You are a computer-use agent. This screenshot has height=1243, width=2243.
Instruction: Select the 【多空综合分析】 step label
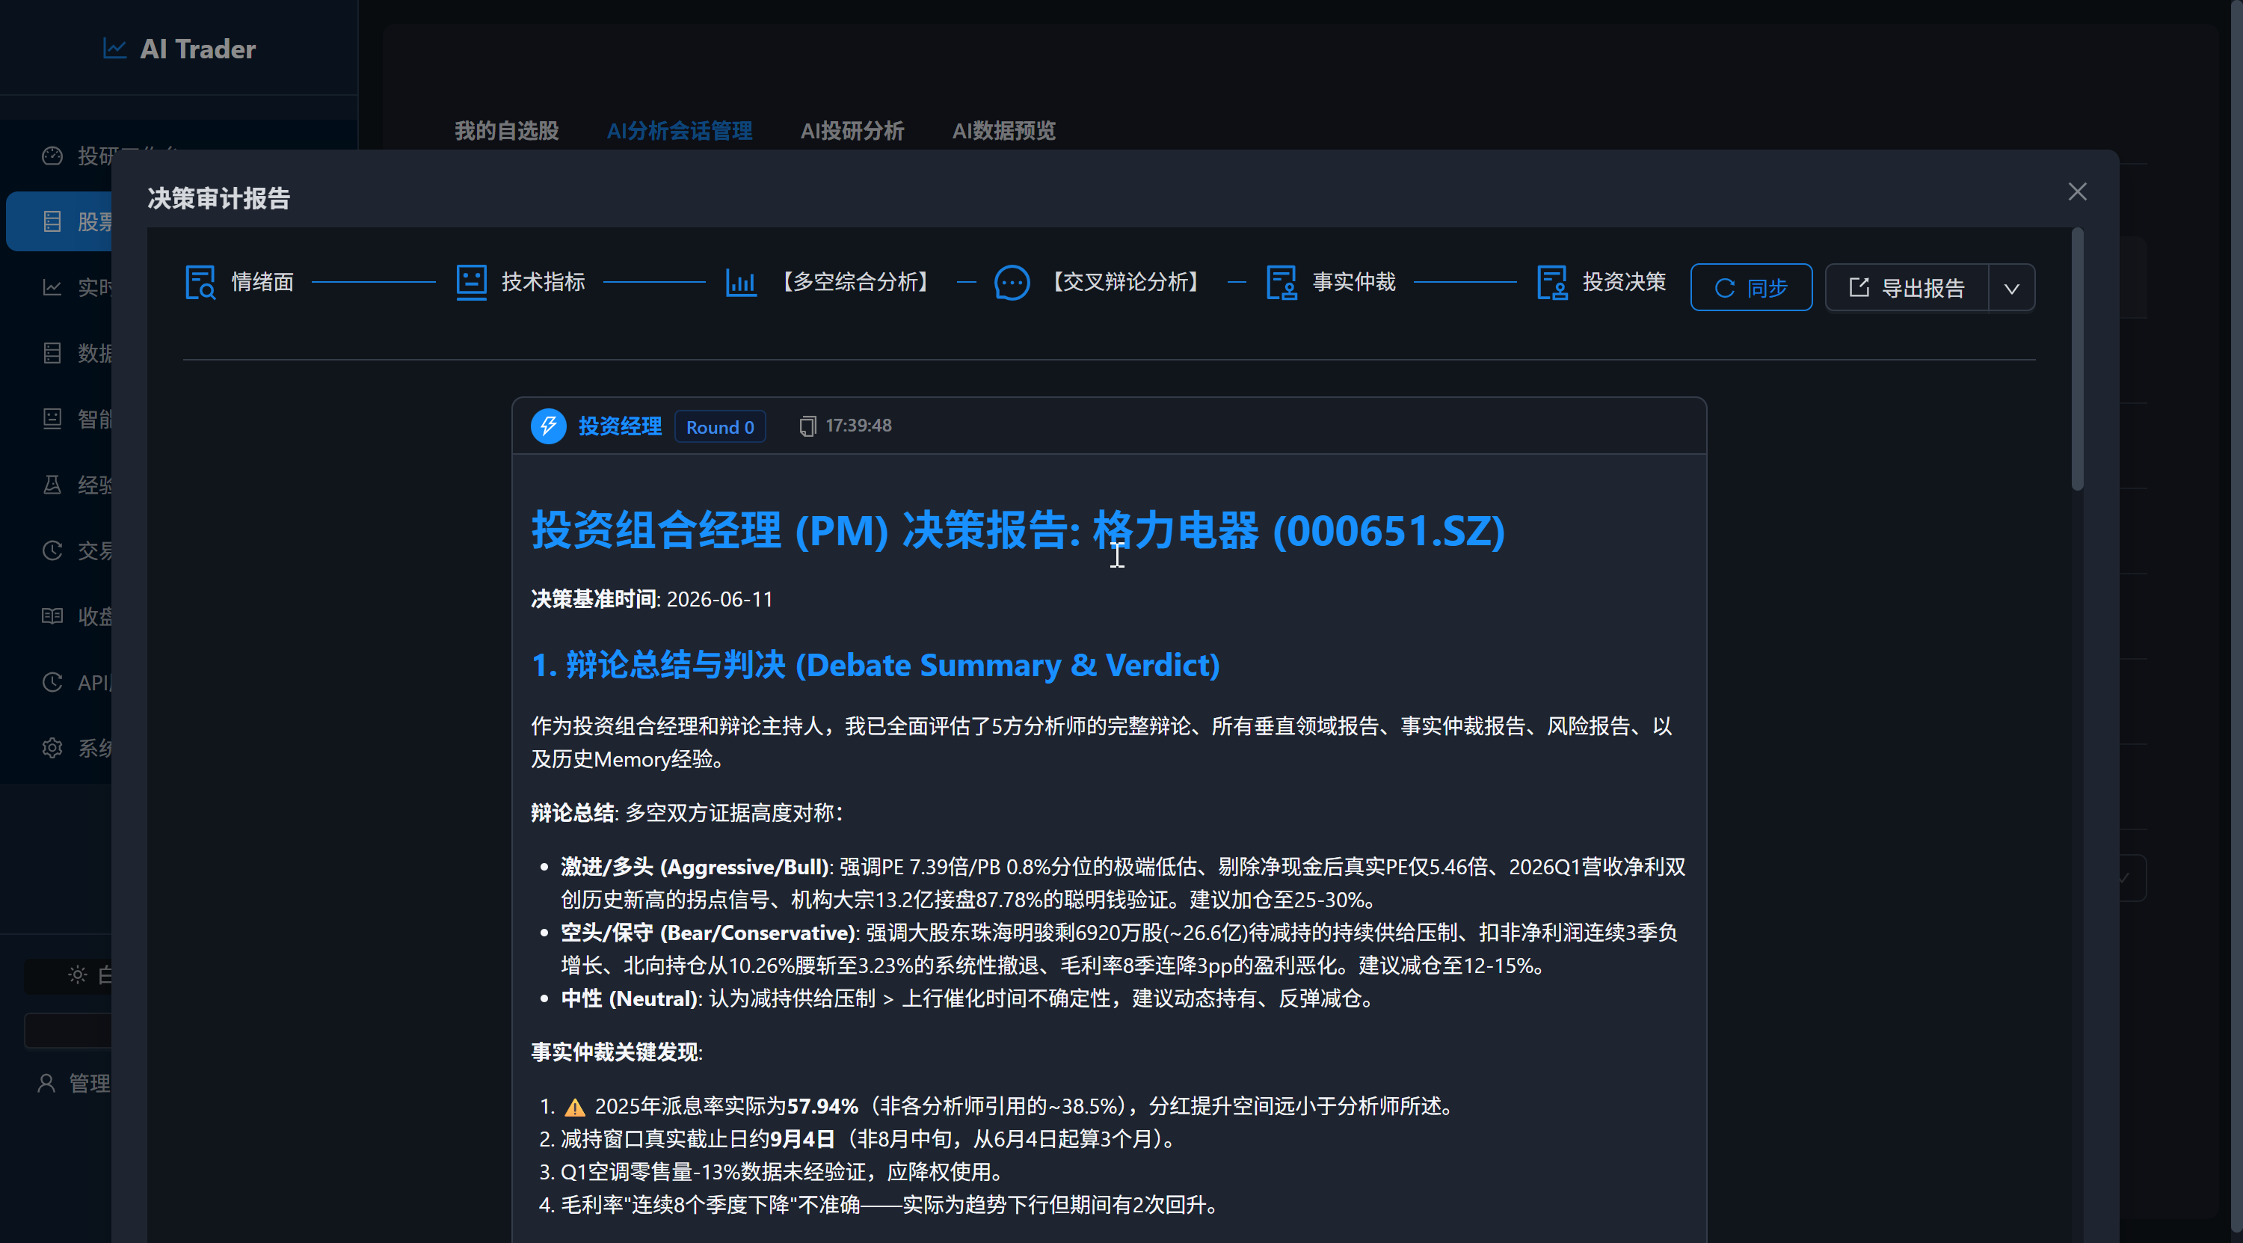pyautogui.click(x=856, y=282)
